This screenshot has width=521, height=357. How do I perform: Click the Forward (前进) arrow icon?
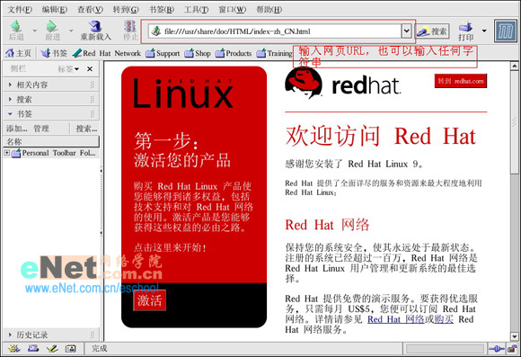click(51, 27)
